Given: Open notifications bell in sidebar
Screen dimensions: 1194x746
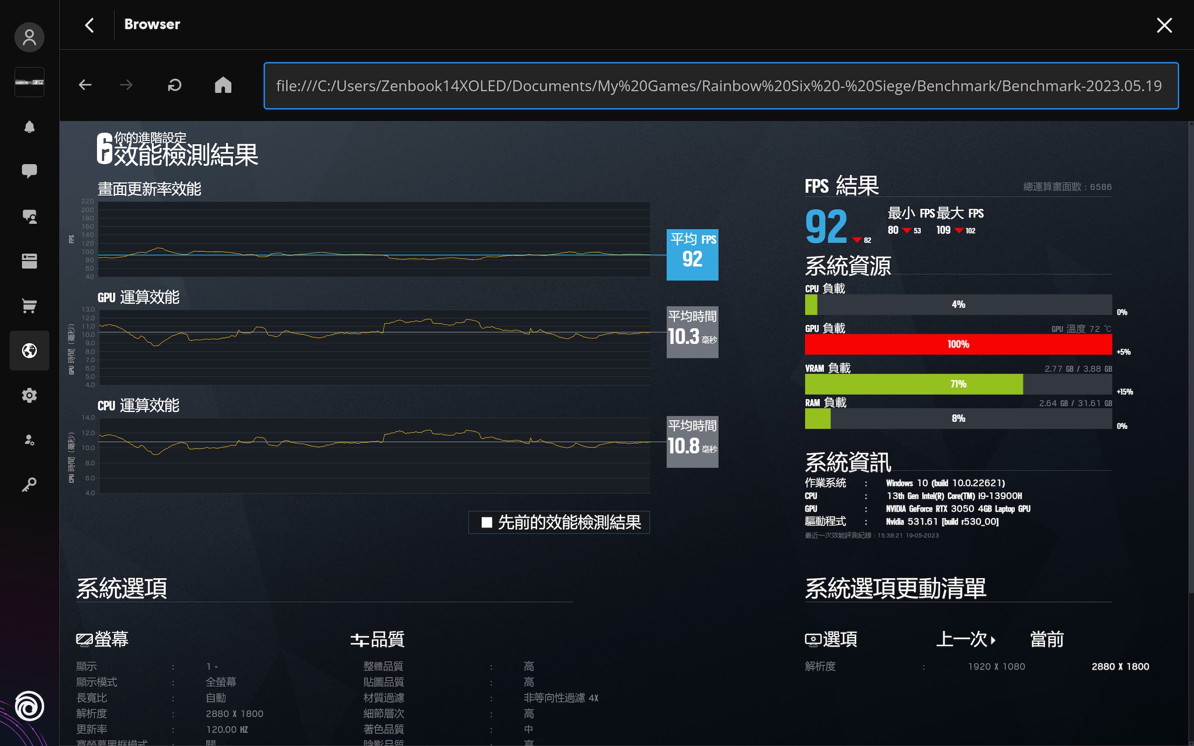Looking at the screenshot, I should pos(29,127).
